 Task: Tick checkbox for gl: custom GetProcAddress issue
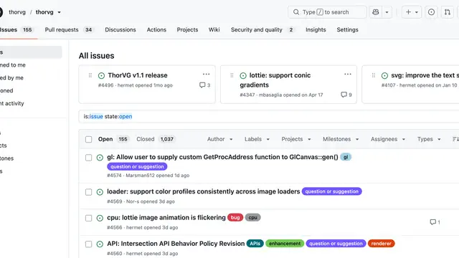88,158
